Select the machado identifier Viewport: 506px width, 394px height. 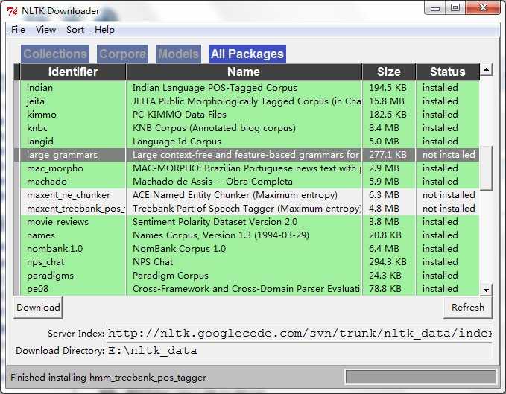tap(47, 182)
